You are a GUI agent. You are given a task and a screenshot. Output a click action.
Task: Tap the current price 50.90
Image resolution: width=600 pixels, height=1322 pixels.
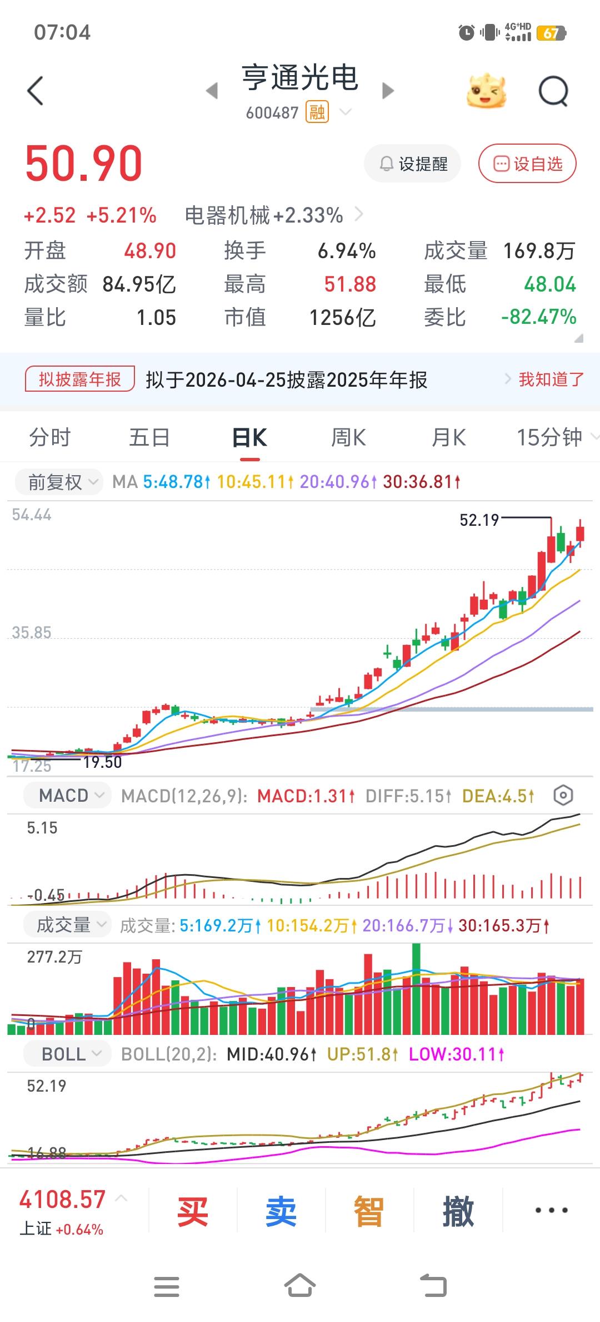coord(84,164)
